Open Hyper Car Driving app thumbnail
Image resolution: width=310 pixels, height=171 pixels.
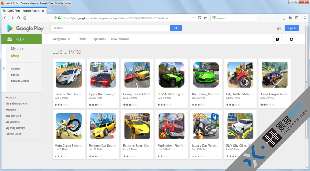coord(103,74)
